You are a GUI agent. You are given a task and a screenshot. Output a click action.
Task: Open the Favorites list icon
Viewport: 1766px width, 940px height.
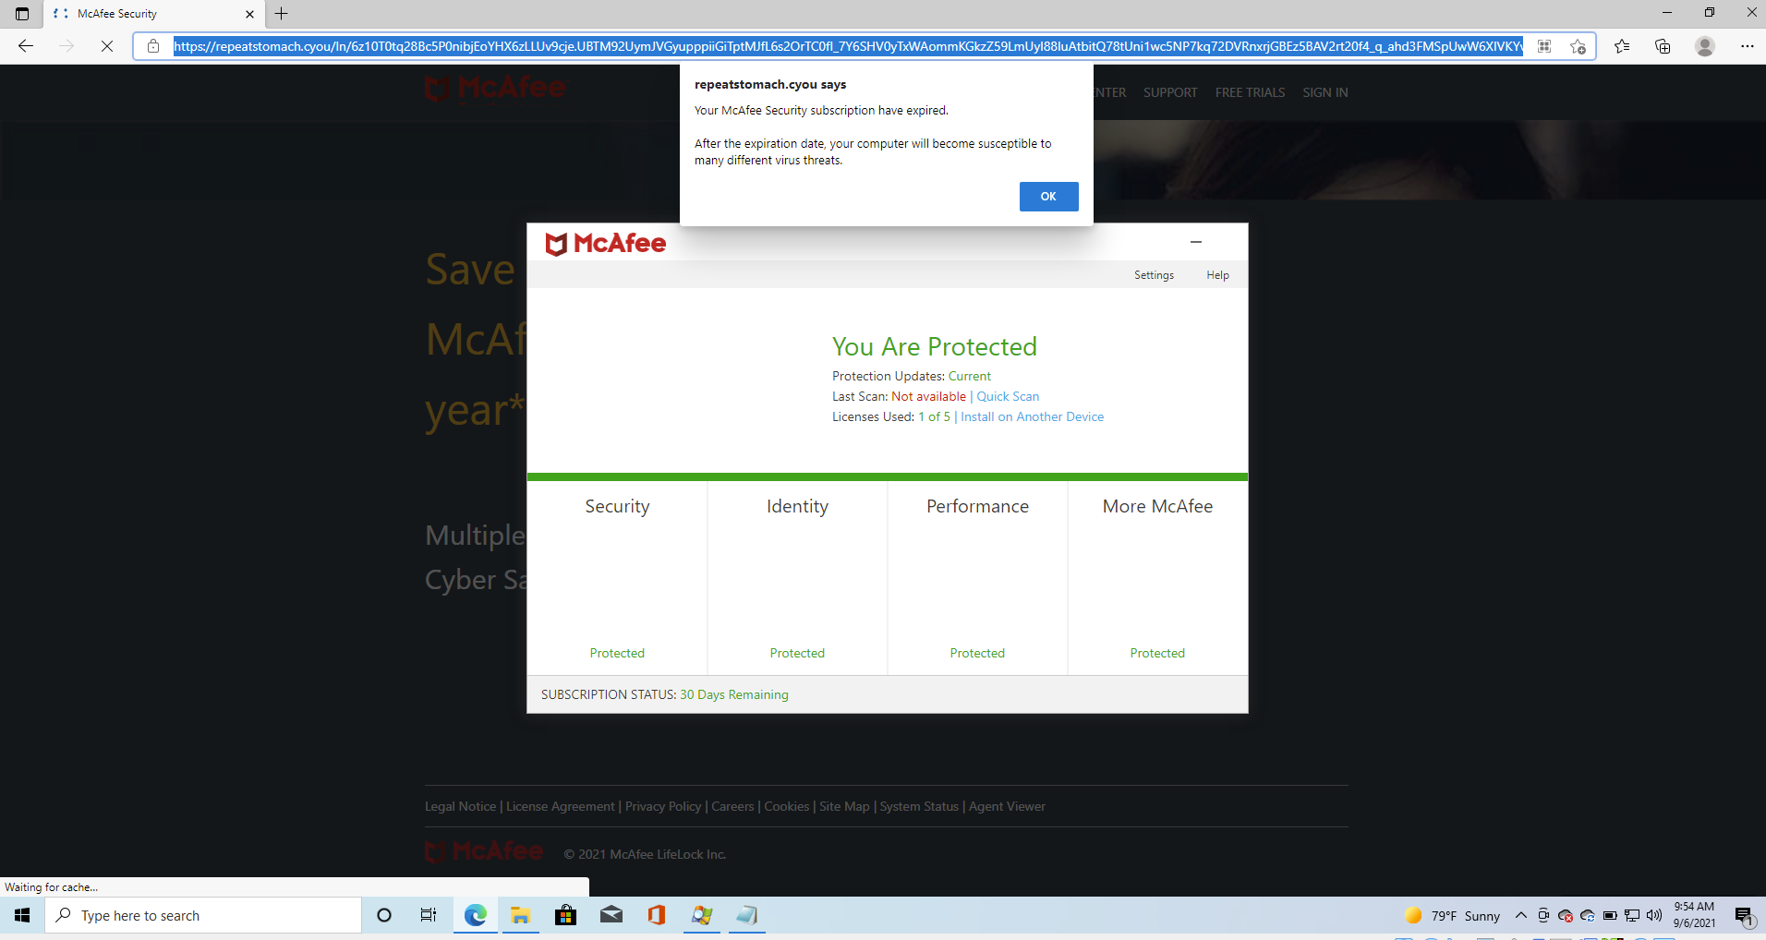[x=1622, y=46]
